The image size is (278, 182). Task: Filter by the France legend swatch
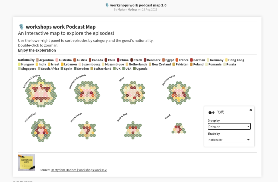[x=177, y=60]
